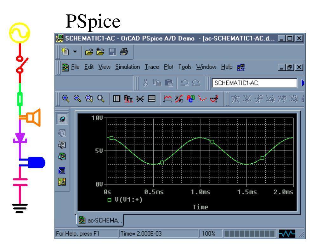Image resolution: width=325 pixels, height=244 pixels.
Task: Click the second greyed cursor trough icon
Action: 247,99
